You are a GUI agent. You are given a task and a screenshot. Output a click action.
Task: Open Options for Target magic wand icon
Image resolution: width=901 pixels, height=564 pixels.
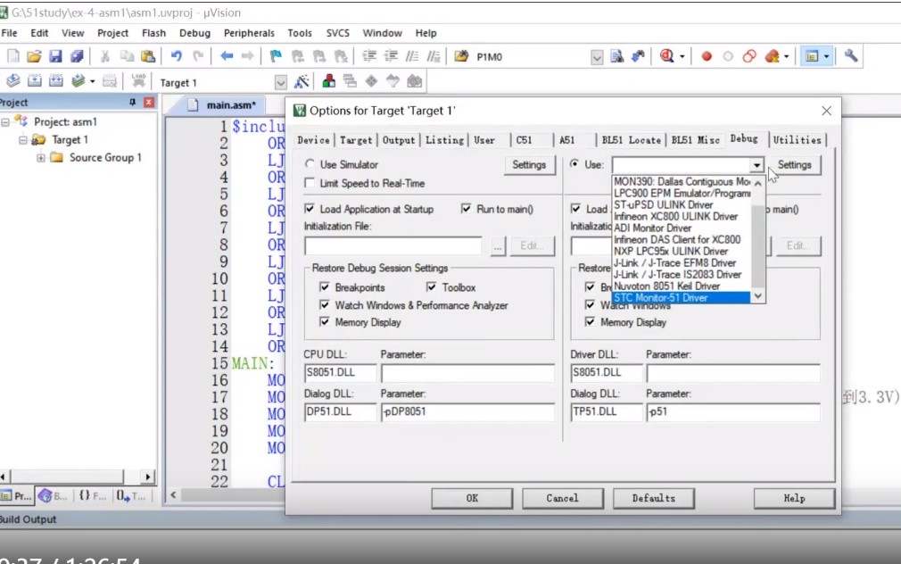pos(302,82)
